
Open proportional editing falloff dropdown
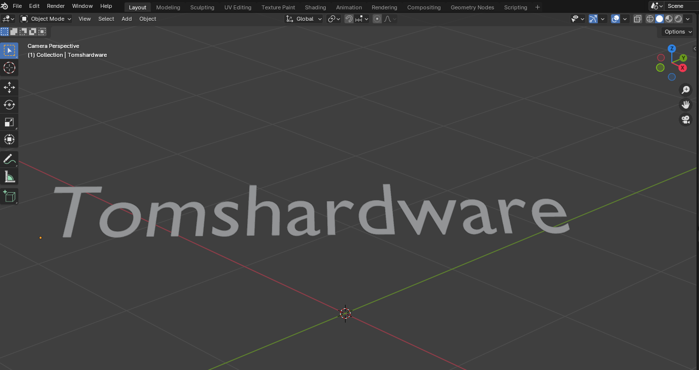tap(390, 19)
